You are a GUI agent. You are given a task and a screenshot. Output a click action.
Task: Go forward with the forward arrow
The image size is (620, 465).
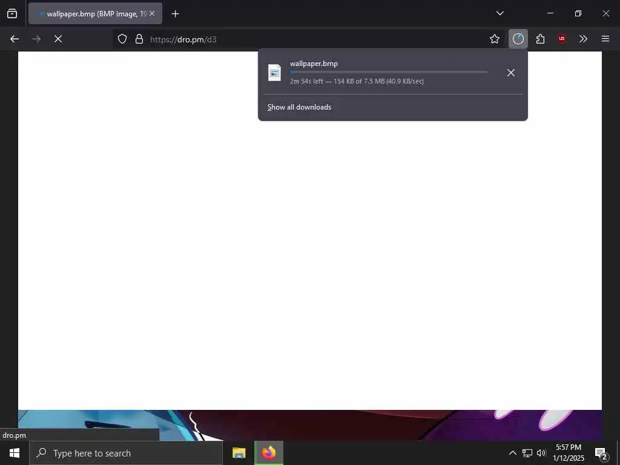36,39
